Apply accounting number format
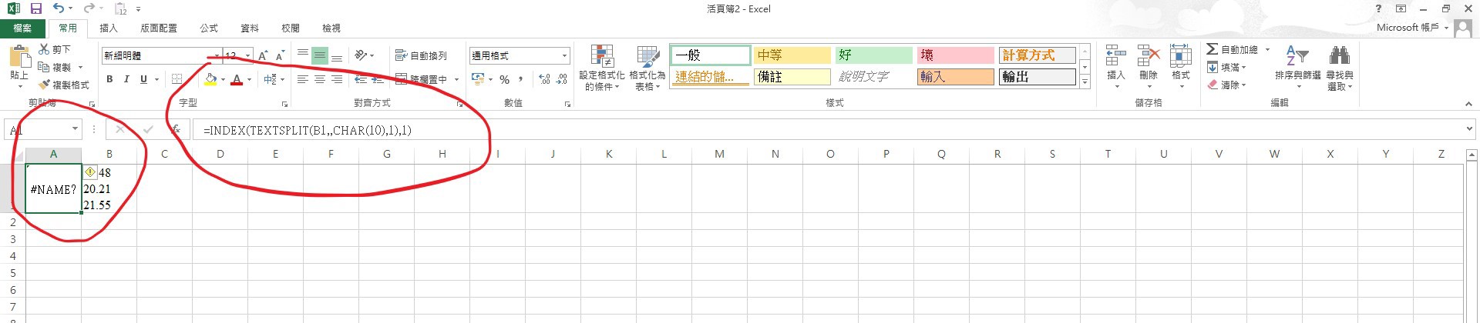Viewport: 1480px width, 323px height. point(477,79)
